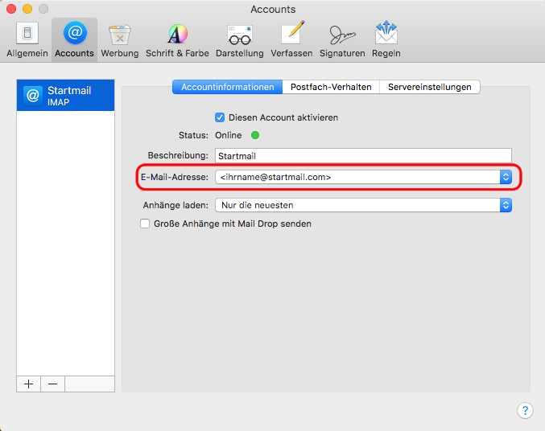This screenshot has height=431, width=545.
Task: Click the plus button to add account
Action: pos(29,384)
